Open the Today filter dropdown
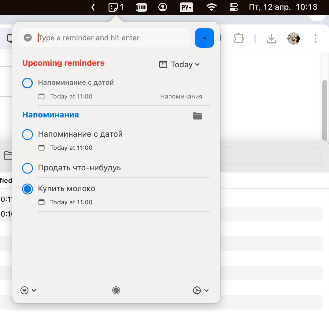The width and height of the screenshot is (329, 312). tap(179, 65)
